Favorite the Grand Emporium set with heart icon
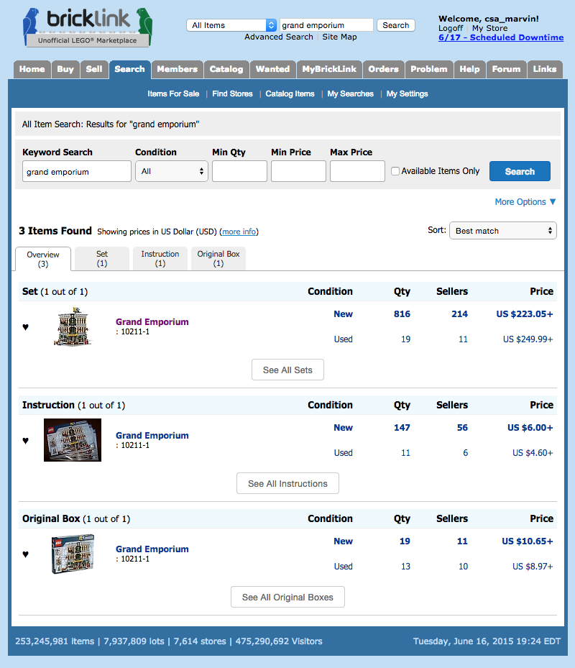This screenshot has height=668, width=575. (x=26, y=327)
